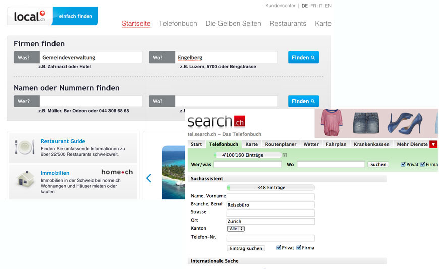
Task: Focus the Wo? field containing Engelberg
Action: (226, 58)
